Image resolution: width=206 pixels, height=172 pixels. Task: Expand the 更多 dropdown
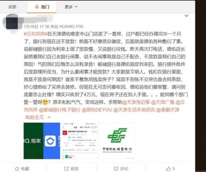tap(71, 7)
